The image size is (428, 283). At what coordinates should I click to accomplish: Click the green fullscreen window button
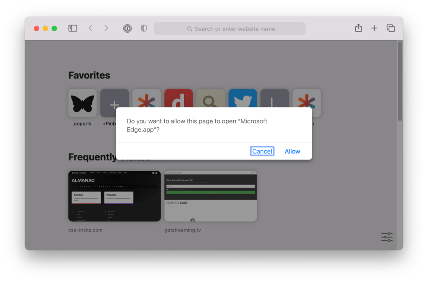click(x=54, y=28)
